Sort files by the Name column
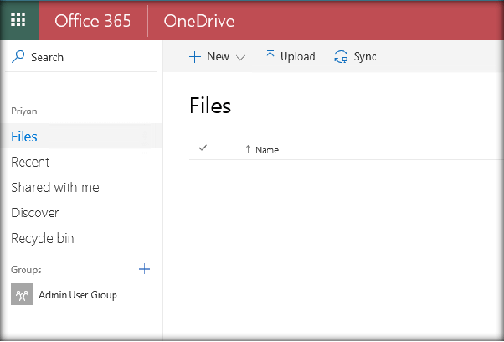 point(267,150)
